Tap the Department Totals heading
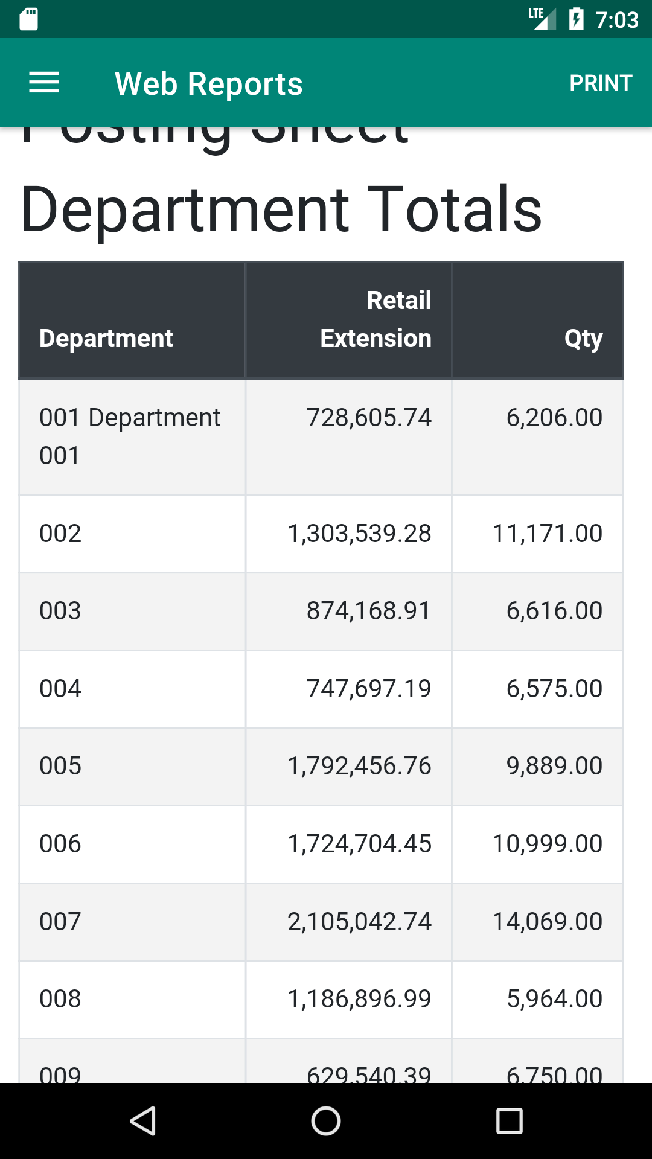This screenshot has width=652, height=1159. coord(281,209)
